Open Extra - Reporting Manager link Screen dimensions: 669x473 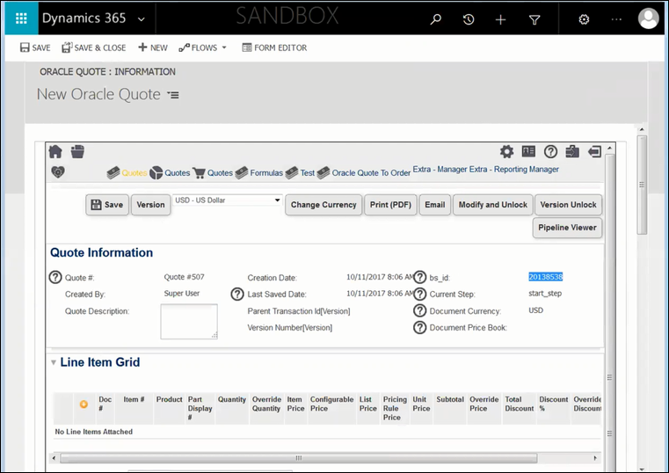click(x=514, y=170)
